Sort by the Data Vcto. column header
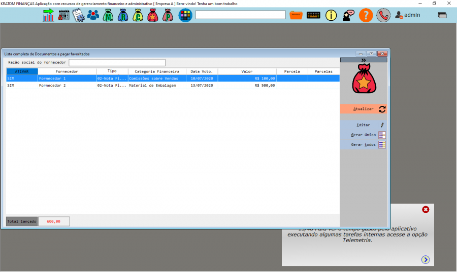457x272 pixels. [x=202, y=71]
